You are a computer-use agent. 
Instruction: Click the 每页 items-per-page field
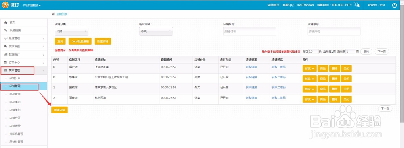[314, 51]
